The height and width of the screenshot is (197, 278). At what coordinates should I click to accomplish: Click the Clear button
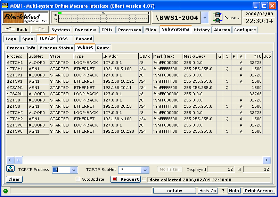(14, 179)
